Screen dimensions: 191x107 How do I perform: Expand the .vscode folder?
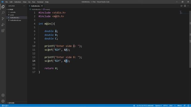[x=9, y=12]
